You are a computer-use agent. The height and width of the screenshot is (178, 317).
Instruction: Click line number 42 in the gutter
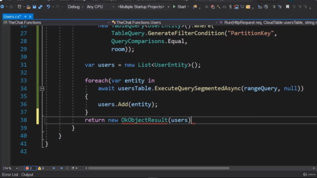coord(24,152)
